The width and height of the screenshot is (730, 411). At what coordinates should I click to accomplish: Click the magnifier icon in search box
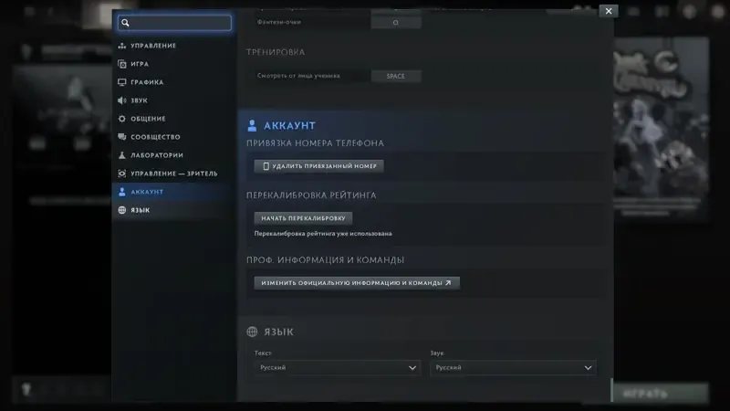pos(125,23)
